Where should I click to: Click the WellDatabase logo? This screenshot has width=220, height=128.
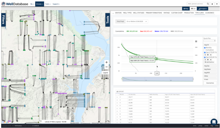[15, 4]
